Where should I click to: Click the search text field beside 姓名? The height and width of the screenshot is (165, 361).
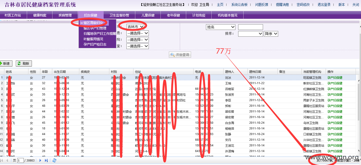250,27
